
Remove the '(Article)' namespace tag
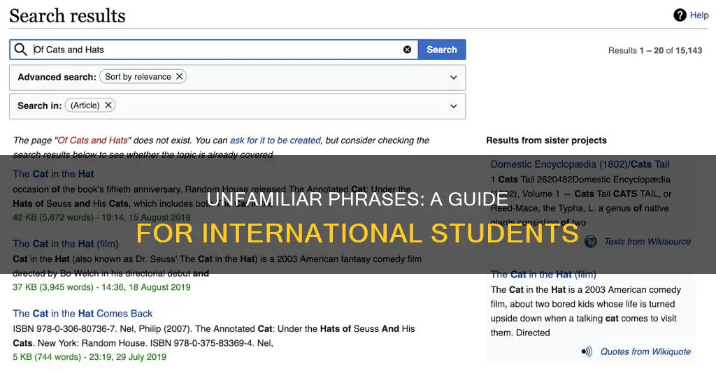tap(108, 106)
